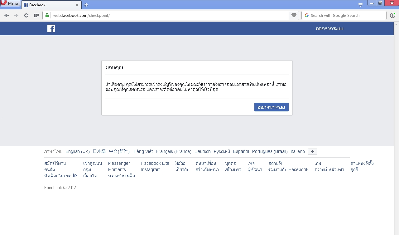Select 日本語 language
The image size is (399, 235).
point(99,151)
